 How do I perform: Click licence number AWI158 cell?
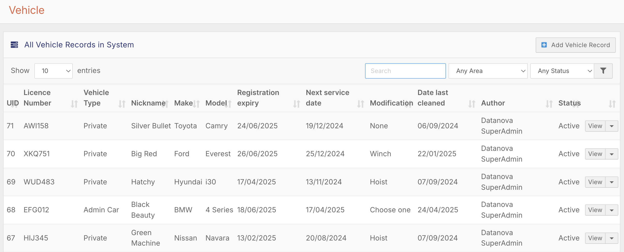(x=36, y=126)
